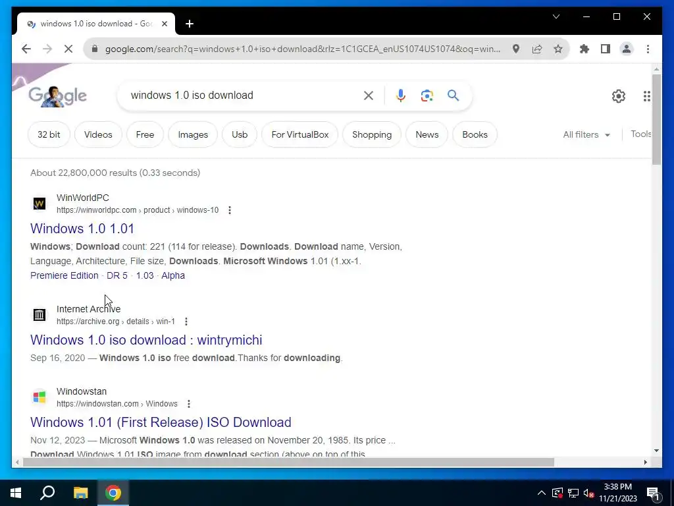Viewport: 674px width, 506px height.
Task: Bookmark this page with the star icon
Action: [558, 49]
